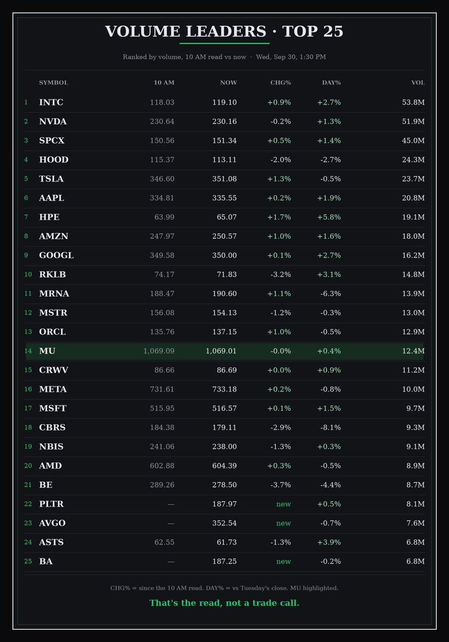Click the 'Ranked by volume' subtitle line
This screenshot has width=449, height=642.
coord(224,57)
